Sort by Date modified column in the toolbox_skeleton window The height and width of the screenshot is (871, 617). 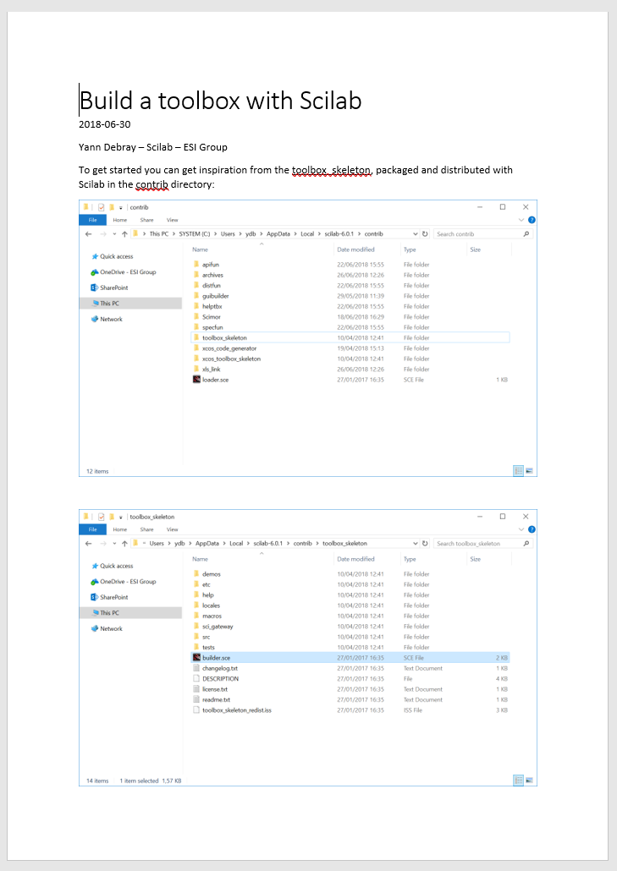[355, 559]
